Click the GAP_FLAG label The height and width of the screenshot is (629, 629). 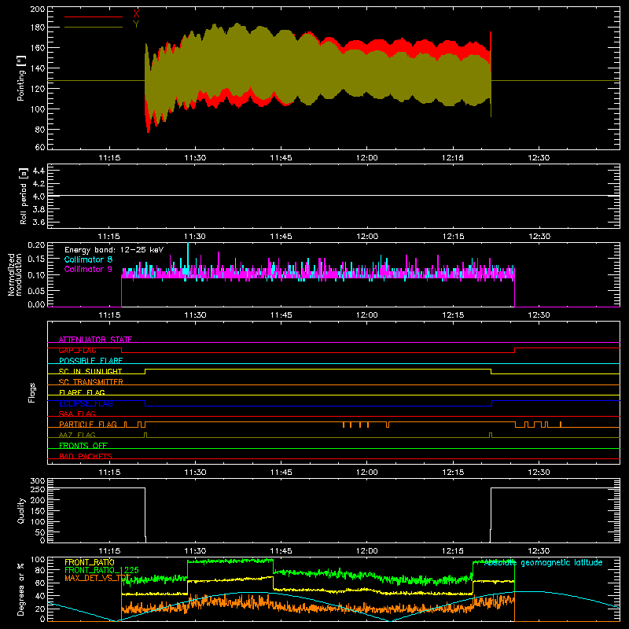(x=77, y=350)
